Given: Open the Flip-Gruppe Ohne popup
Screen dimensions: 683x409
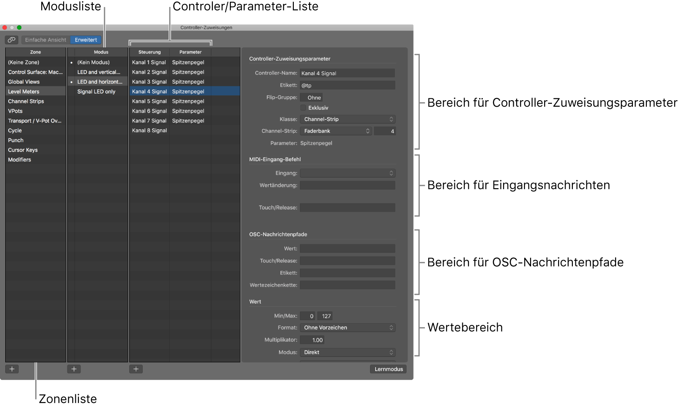Looking at the screenshot, I should (312, 98).
